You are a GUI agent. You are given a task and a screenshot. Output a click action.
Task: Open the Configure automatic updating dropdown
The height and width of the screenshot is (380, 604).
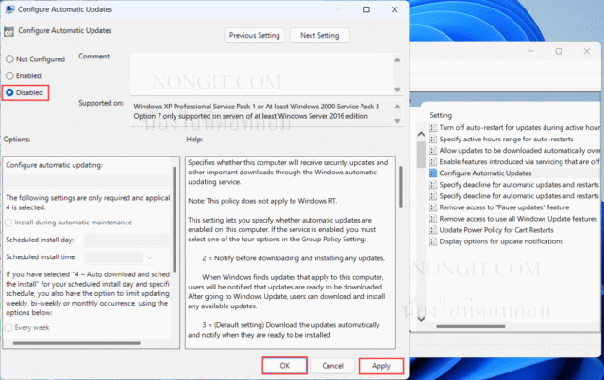pos(88,180)
